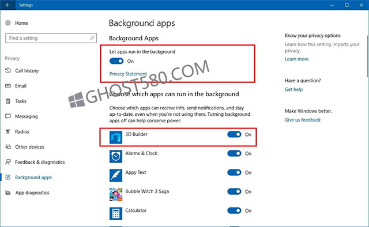The width and height of the screenshot is (369, 227).
Task: Open App diagnostics page
Action: [32, 192]
